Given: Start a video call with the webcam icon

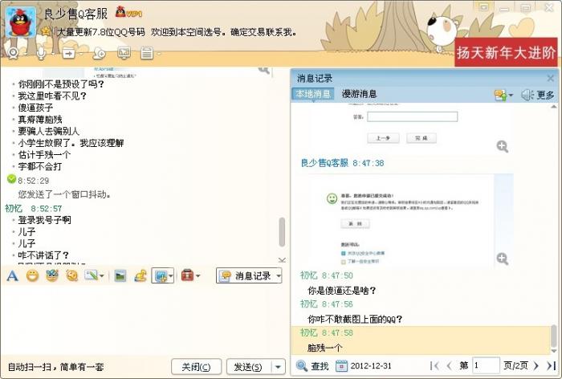Looking at the screenshot, I should [x=14, y=54].
